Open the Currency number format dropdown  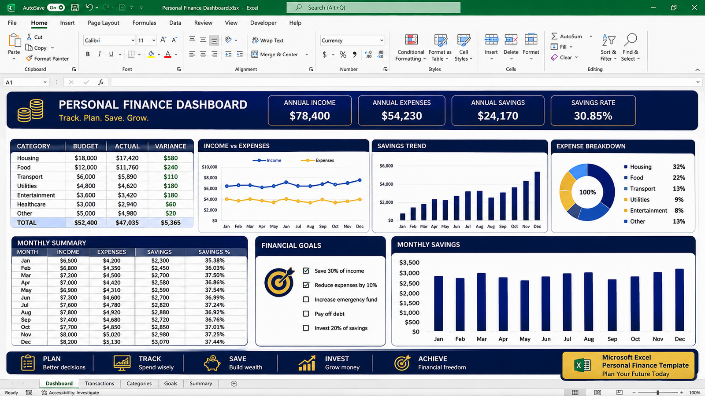coord(382,40)
